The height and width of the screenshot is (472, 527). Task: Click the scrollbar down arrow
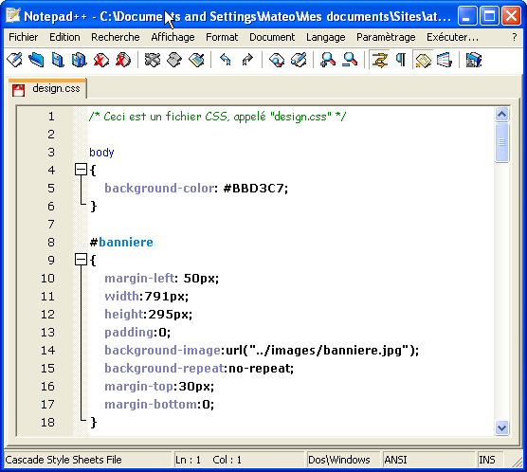pyautogui.click(x=501, y=428)
